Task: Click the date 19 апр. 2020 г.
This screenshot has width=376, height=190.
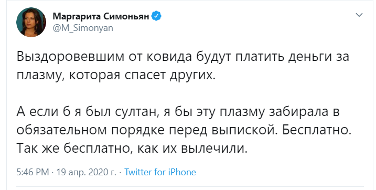Action: 86,172
